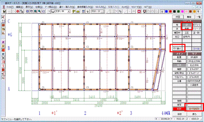Toggle the SPL継手 sub mode button

[x=194, y=57]
